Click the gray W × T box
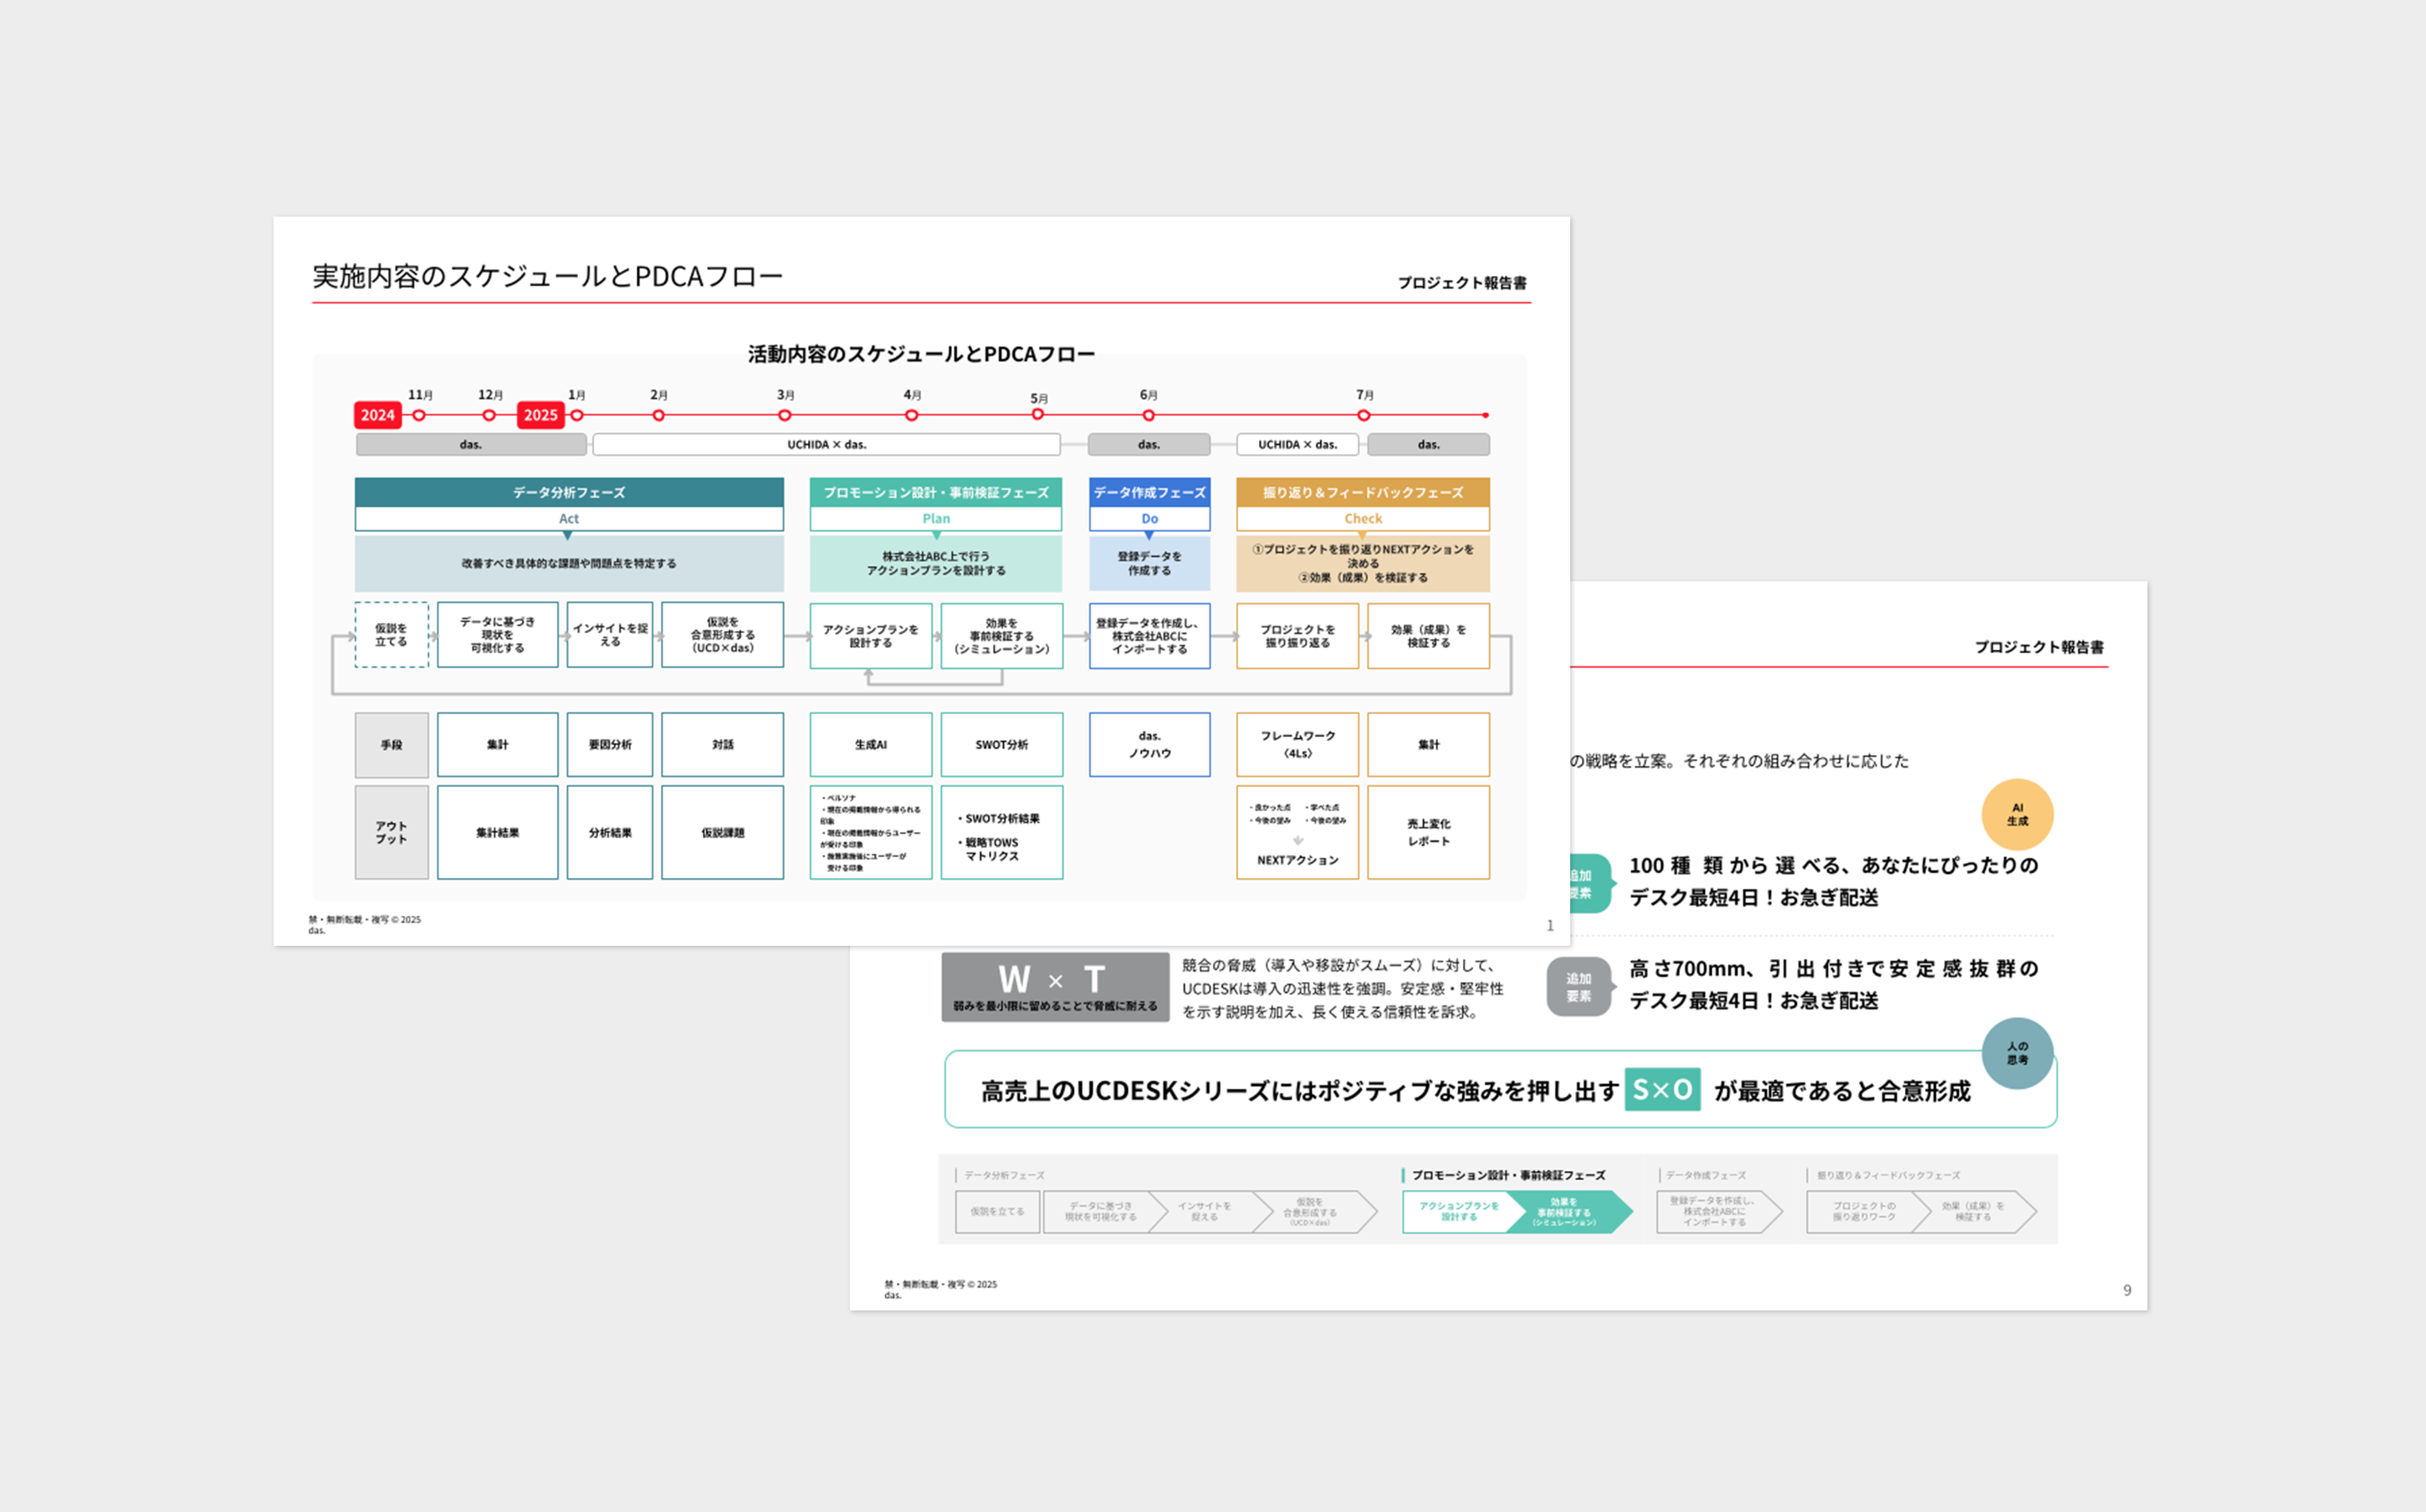This screenshot has height=1512, width=2426. point(1054,986)
